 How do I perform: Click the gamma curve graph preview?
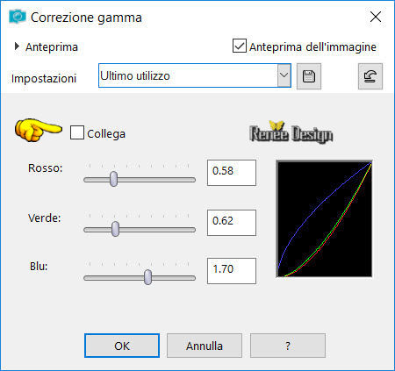point(324,218)
